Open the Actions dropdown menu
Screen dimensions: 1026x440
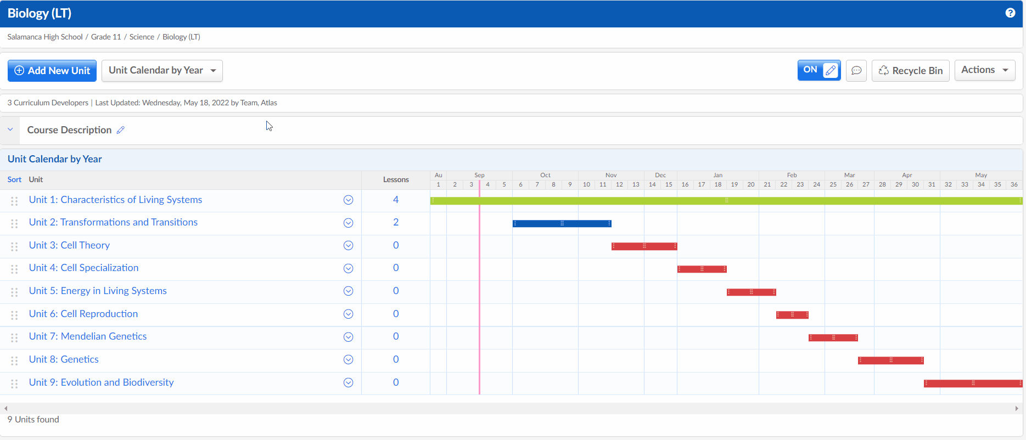point(984,70)
